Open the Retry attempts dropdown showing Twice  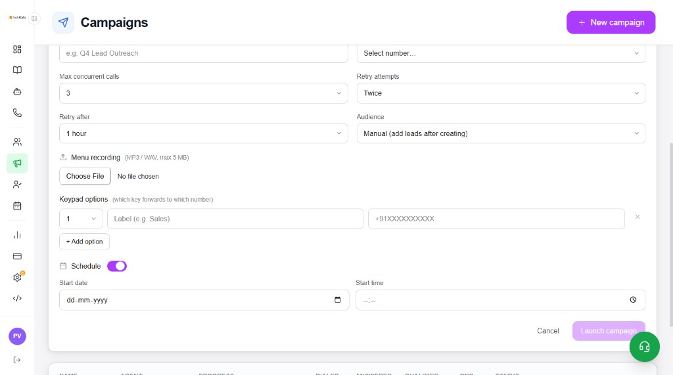[501, 93]
